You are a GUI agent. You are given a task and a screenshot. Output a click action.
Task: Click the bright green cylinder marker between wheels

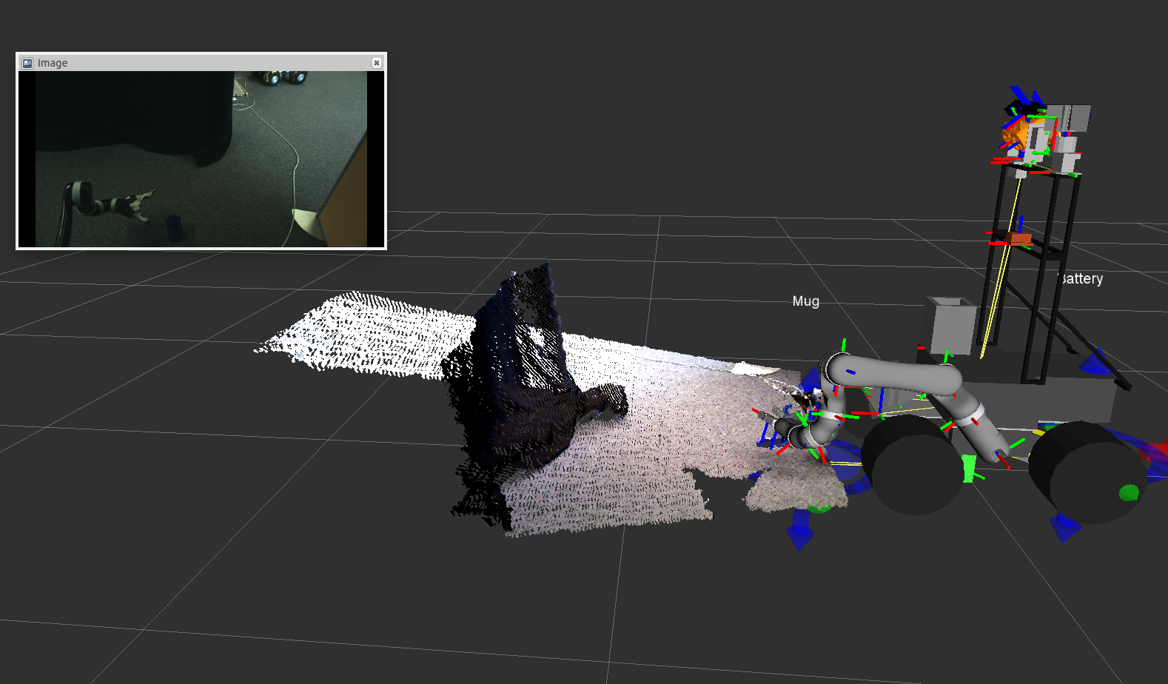(969, 469)
